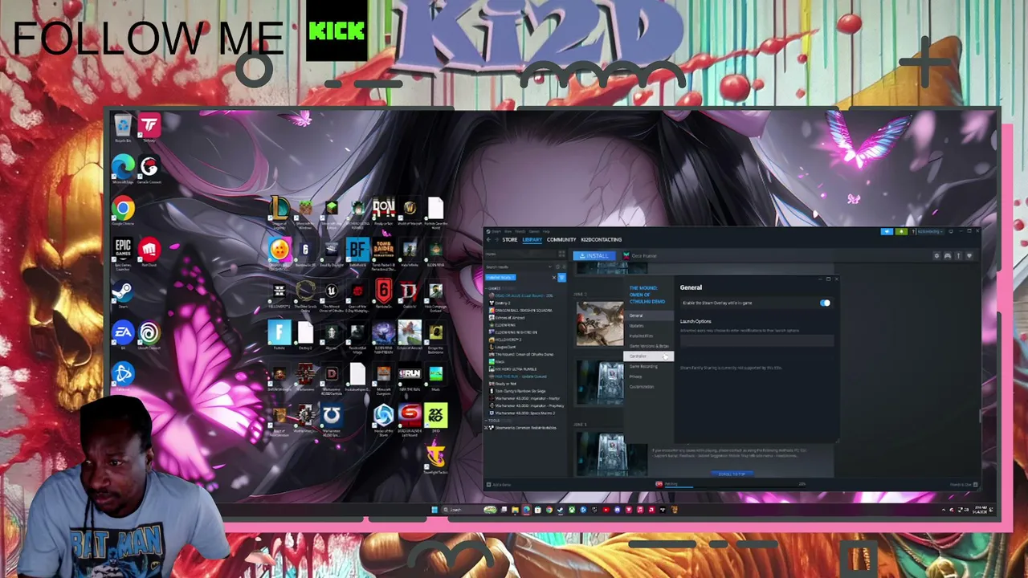Open the Google Chrome desktop shortcut
Screen dimensions: 1028x578
[123, 212]
